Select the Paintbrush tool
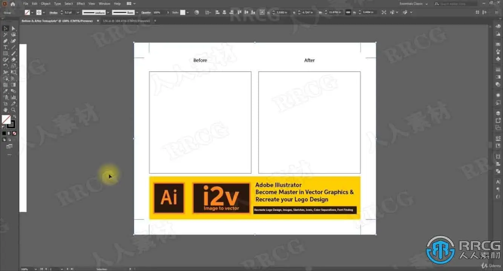 (x=14, y=53)
